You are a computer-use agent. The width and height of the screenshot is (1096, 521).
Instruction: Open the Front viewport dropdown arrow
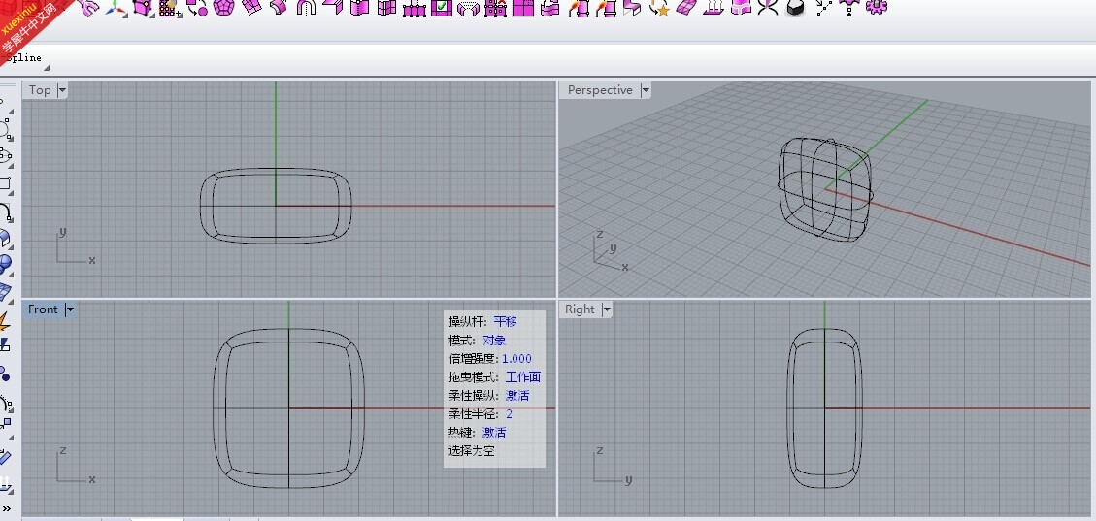(70, 309)
